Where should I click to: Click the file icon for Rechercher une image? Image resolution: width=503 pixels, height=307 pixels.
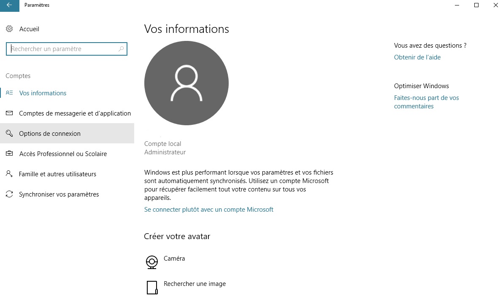pos(151,287)
